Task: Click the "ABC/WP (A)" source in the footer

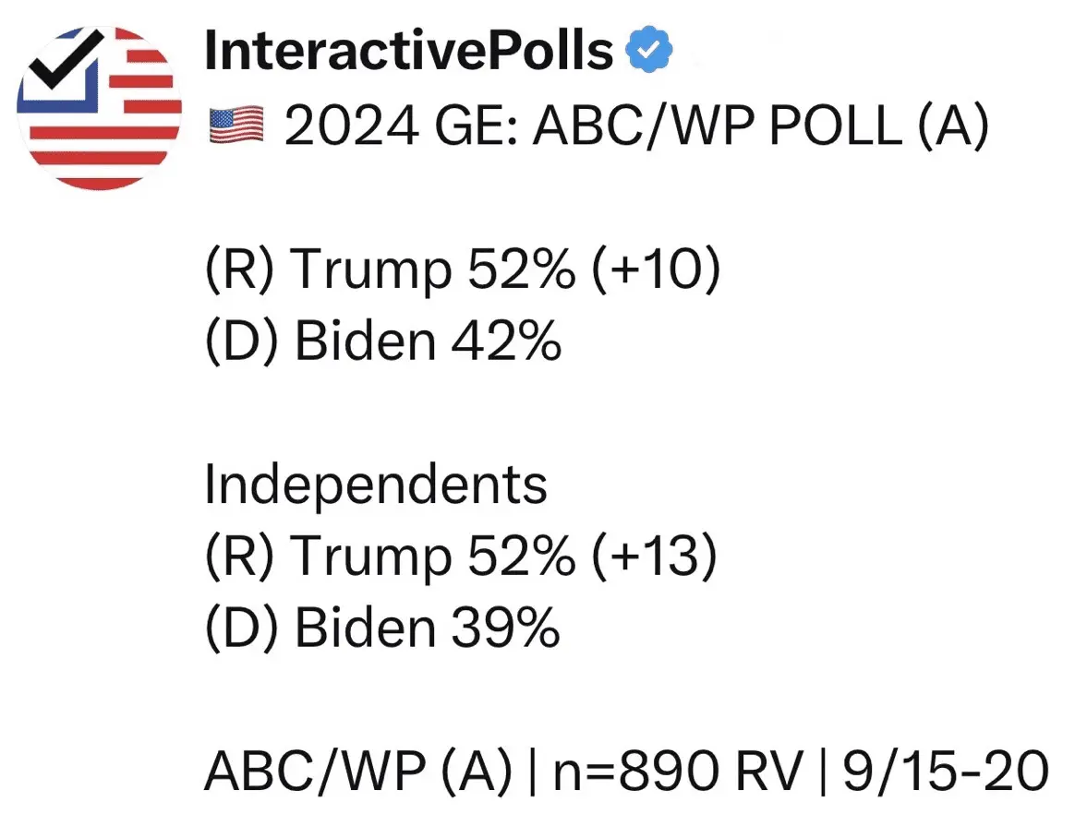Action: 358,772
